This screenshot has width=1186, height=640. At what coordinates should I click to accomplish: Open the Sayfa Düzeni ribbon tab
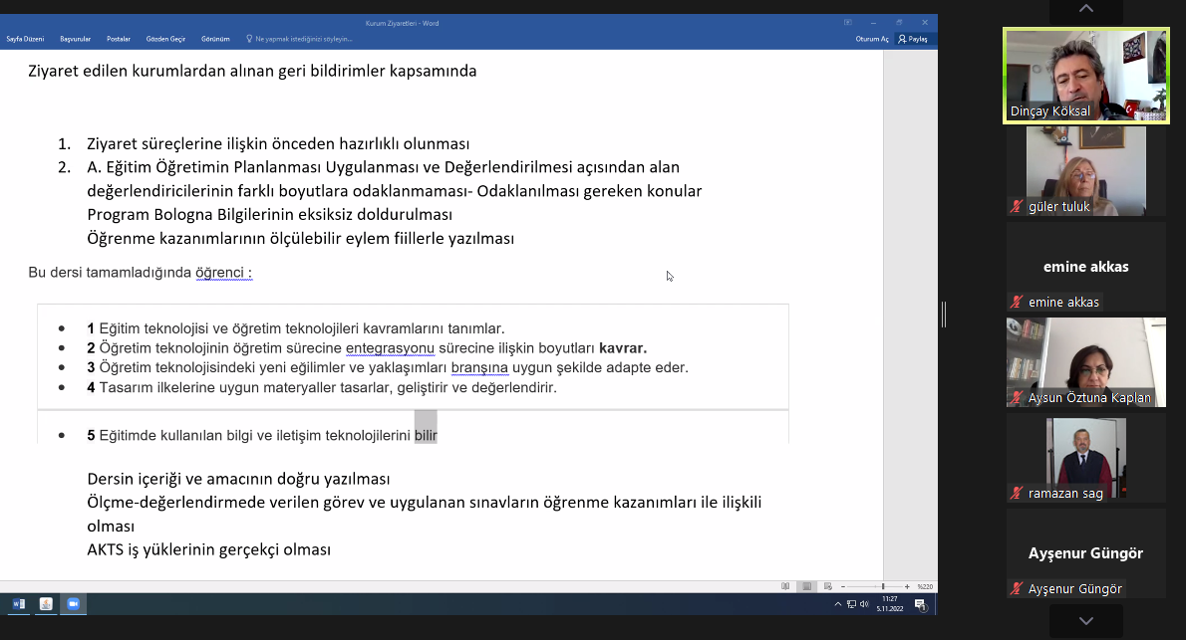click(x=25, y=39)
